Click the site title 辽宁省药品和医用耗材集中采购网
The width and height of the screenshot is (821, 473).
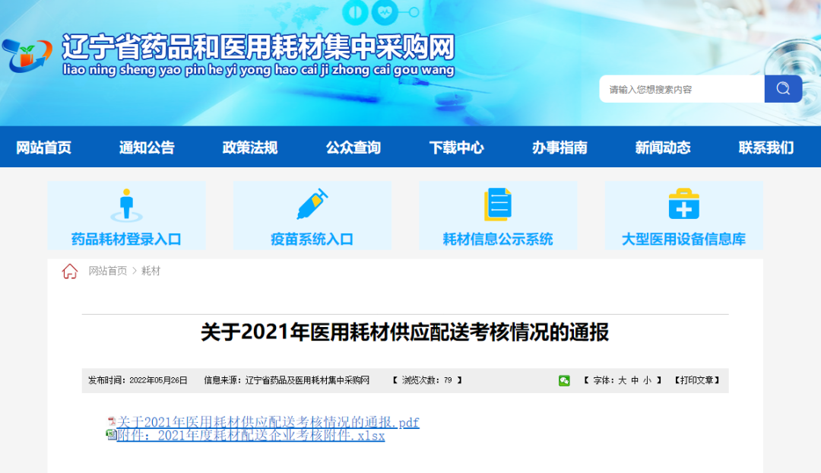tap(258, 48)
